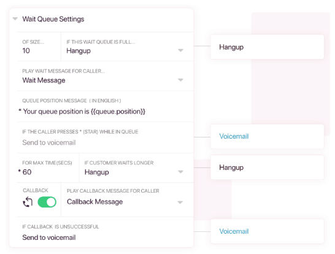This screenshot has width=335, height=254.
Task: Open the 'If customer waits longer' dropdown
Action: pyautogui.click(x=180, y=172)
